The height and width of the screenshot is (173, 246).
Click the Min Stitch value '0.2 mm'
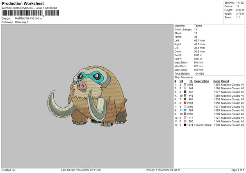click(198, 67)
